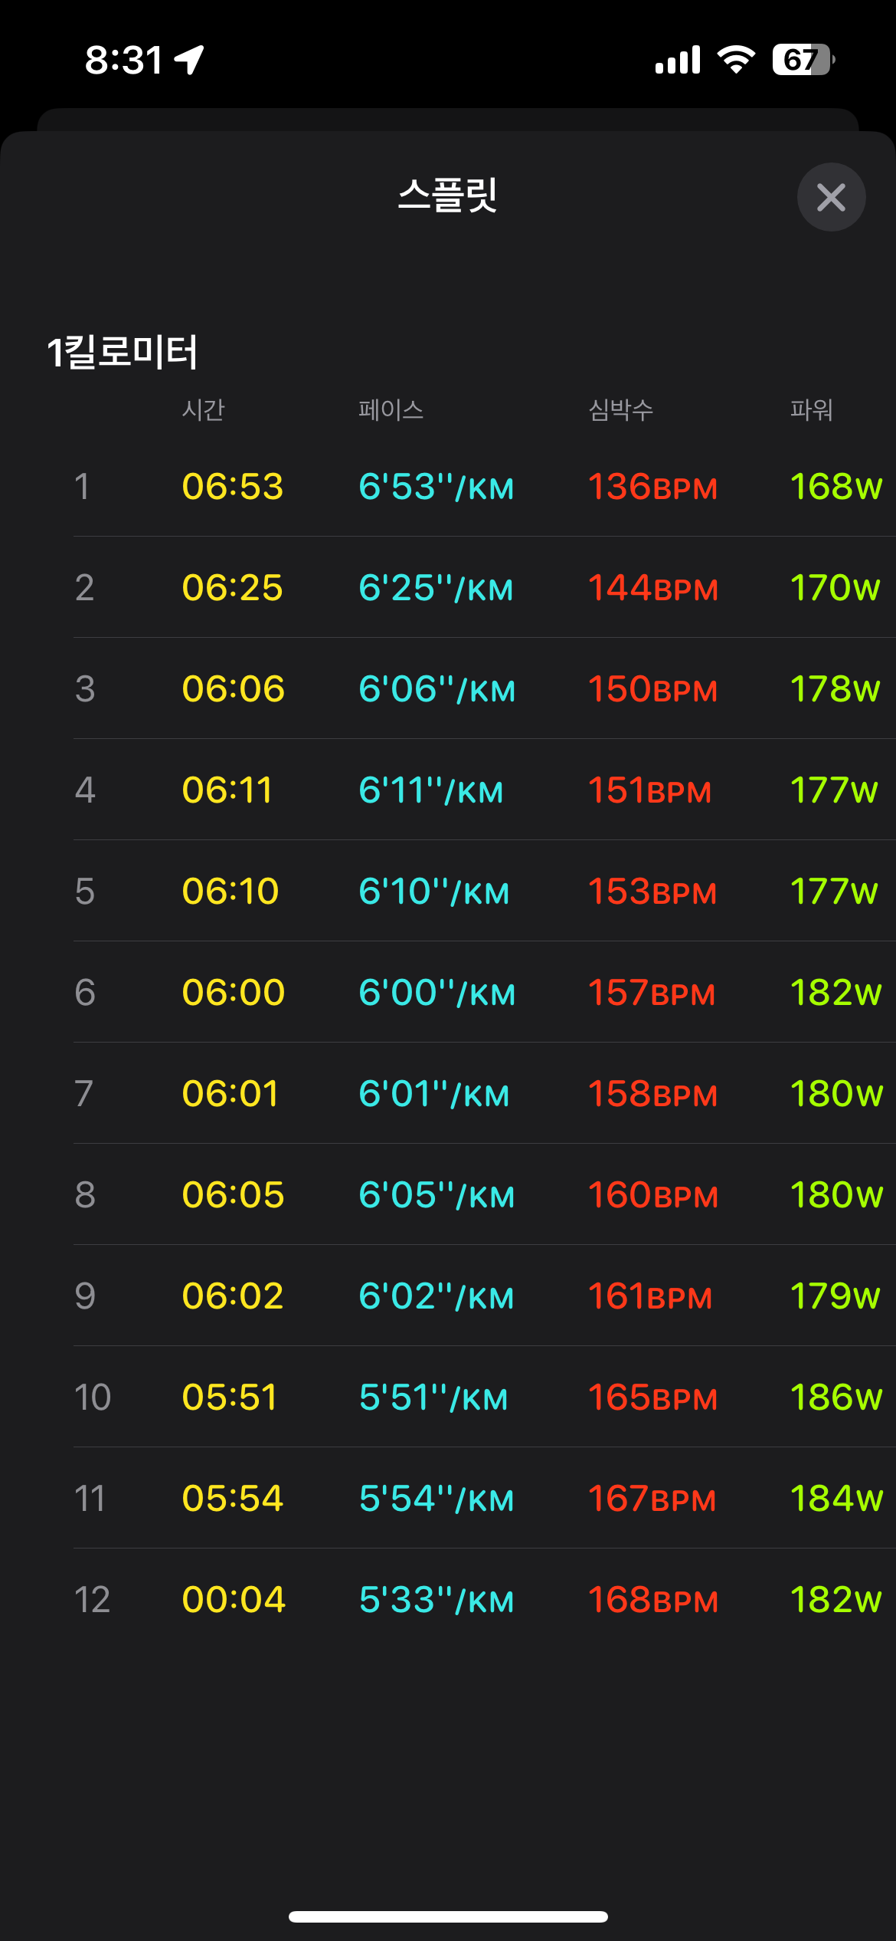
Task: Tap the 파워 column header
Action: pyautogui.click(x=811, y=410)
